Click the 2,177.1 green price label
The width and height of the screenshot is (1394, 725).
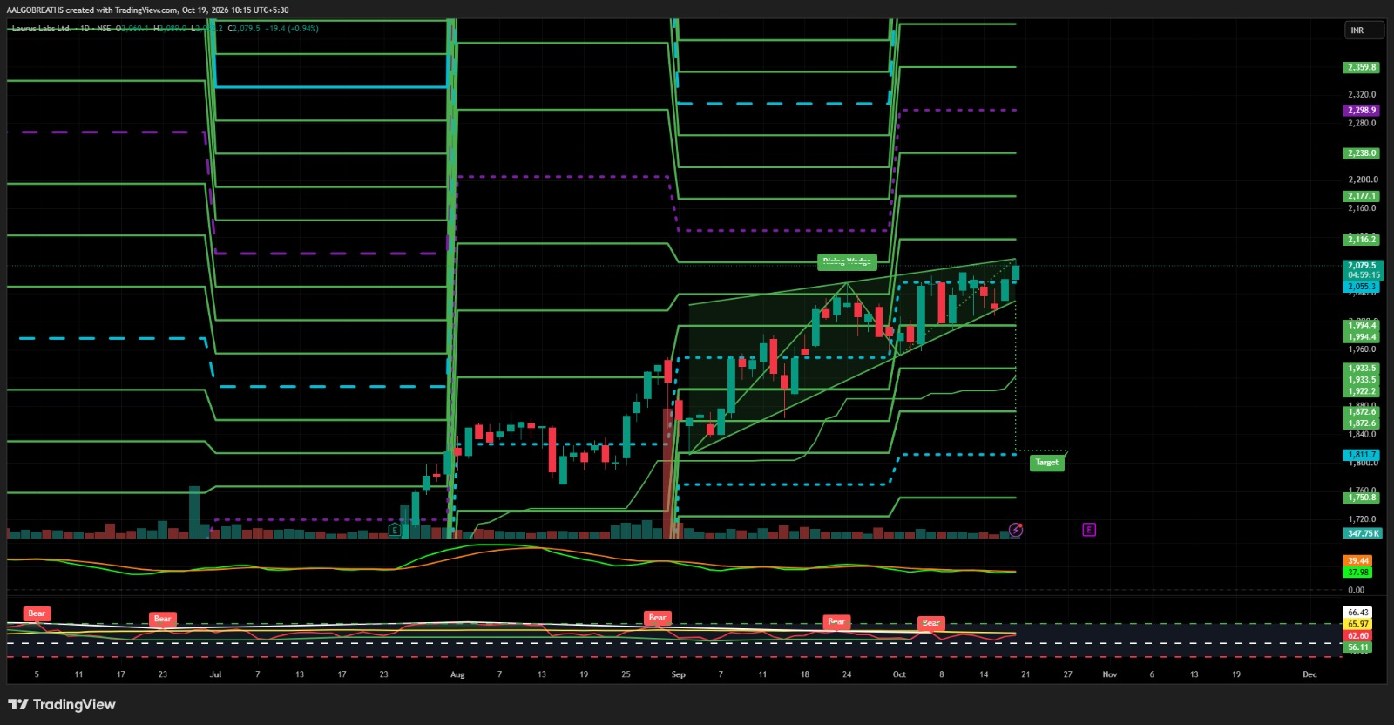point(1362,196)
